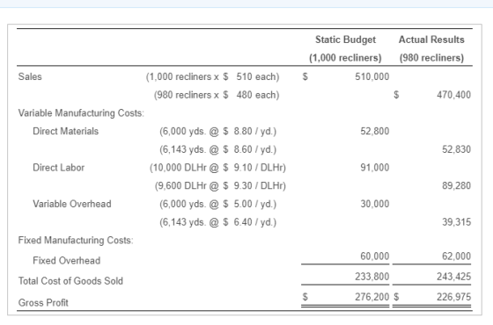
Task: Click '(6,000 yds. @ $ 5.00 / yd.)' text
Action: click(217, 204)
